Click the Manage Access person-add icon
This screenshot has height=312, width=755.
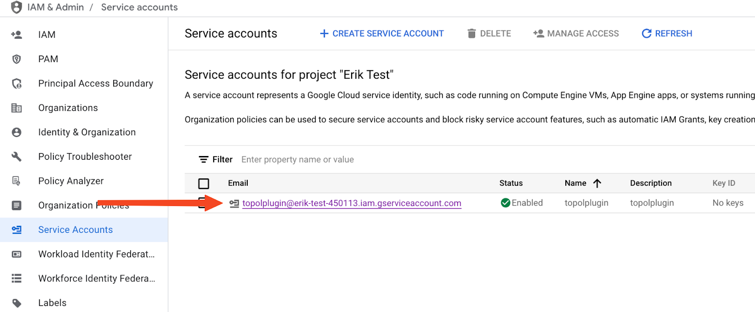pyautogui.click(x=538, y=33)
